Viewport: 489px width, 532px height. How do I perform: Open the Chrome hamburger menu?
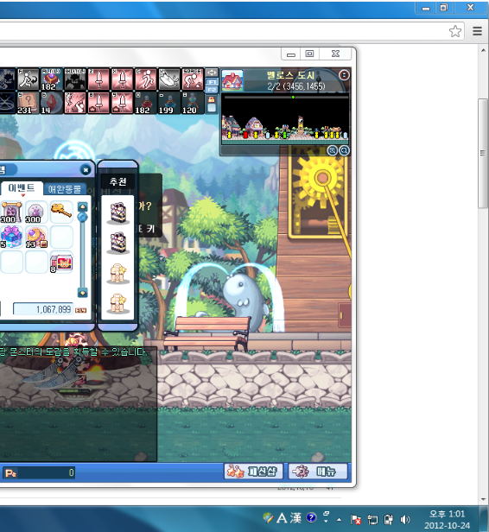[477, 31]
